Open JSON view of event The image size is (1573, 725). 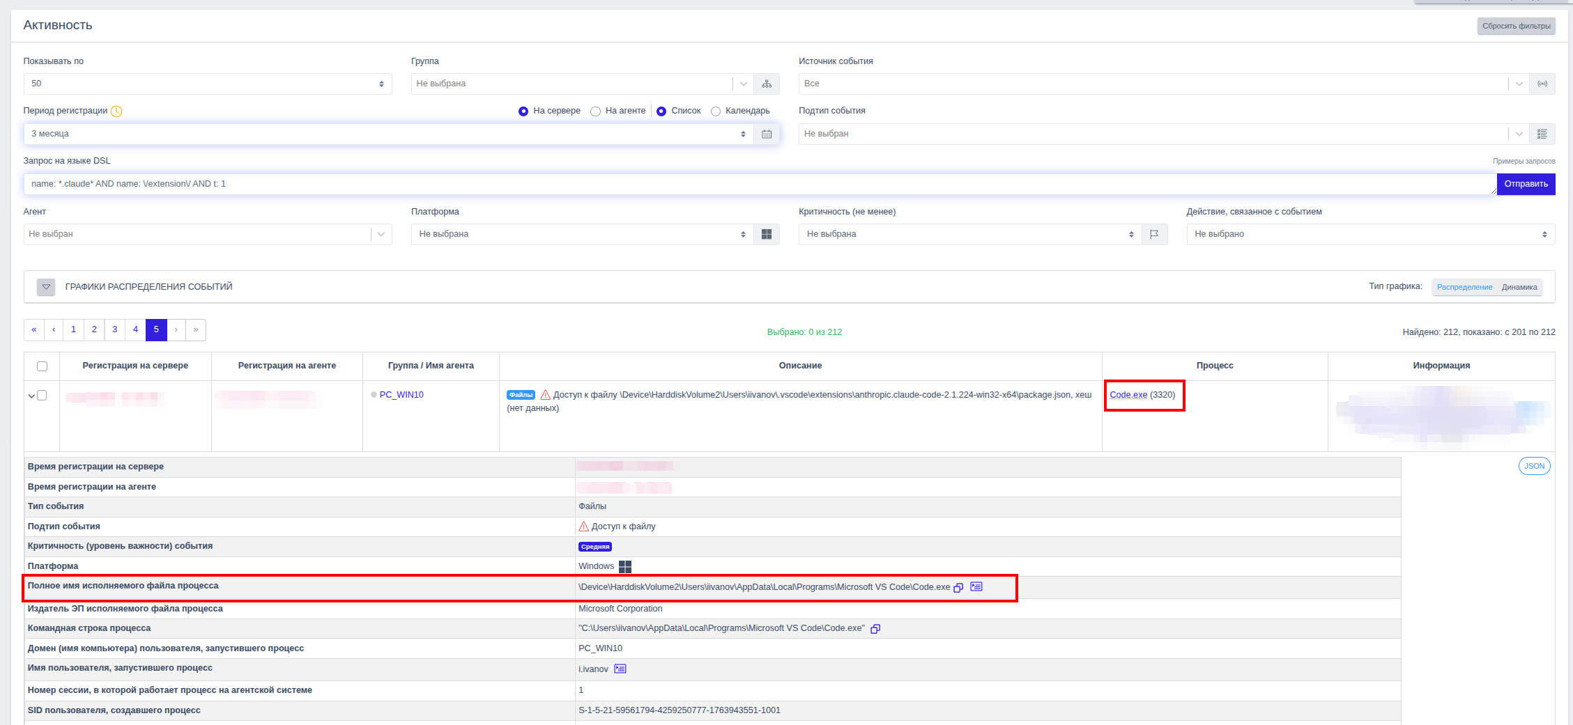point(1534,467)
